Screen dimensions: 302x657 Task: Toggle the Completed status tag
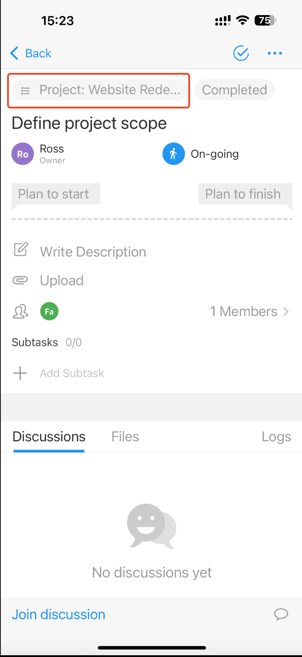pyautogui.click(x=234, y=90)
